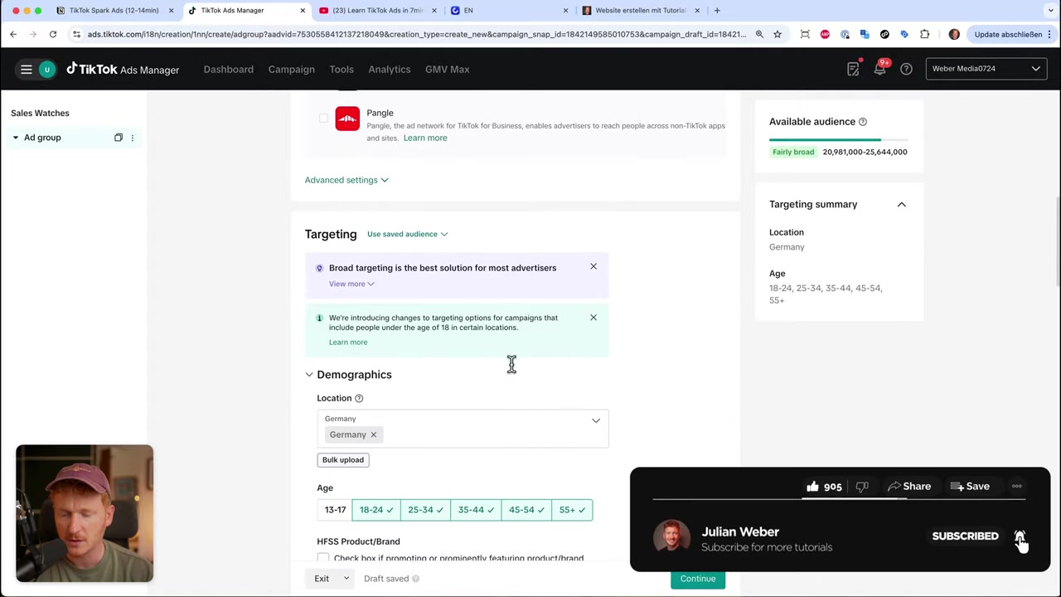1061x597 pixels.
Task: Open the Use saved audience dropdown
Action: click(x=407, y=234)
